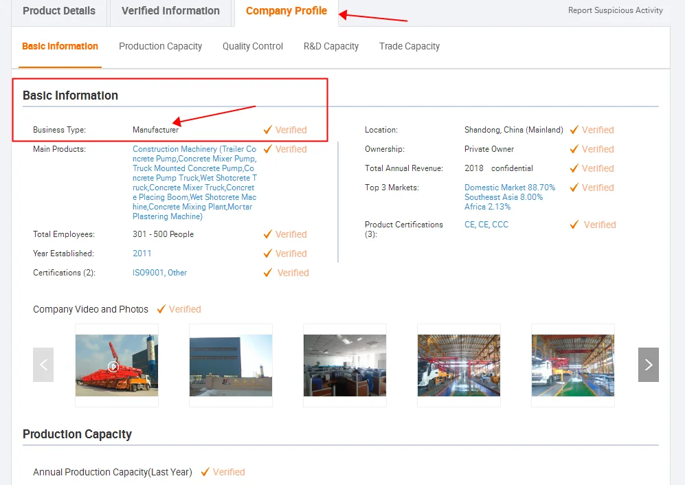Viewport: 685px width, 485px height.
Task: Click the Verified checkmark beside Total Employees
Action: tap(269, 234)
